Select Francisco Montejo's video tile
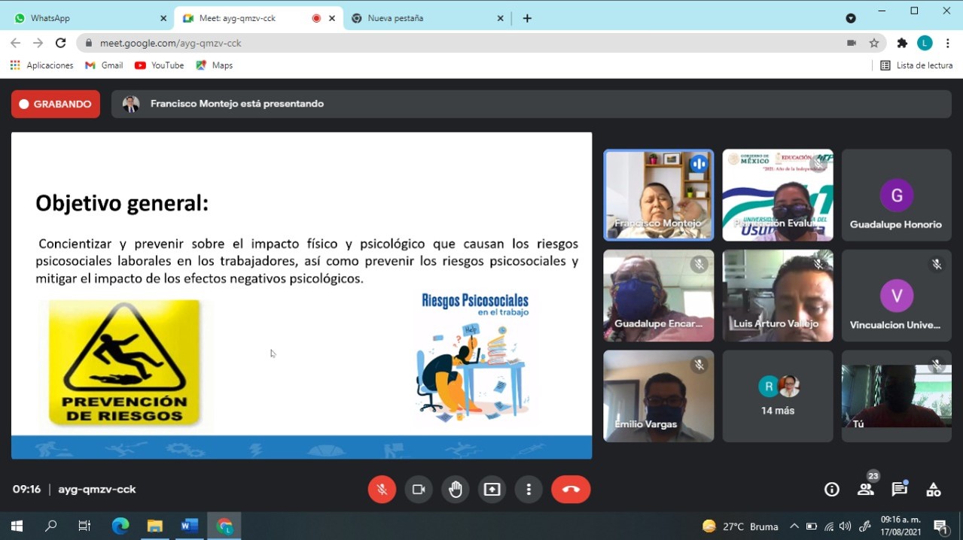 tap(658, 195)
